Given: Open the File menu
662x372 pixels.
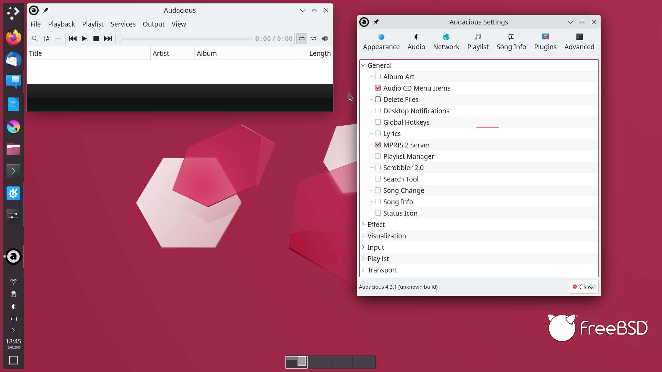Looking at the screenshot, I should tap(36, 24).
